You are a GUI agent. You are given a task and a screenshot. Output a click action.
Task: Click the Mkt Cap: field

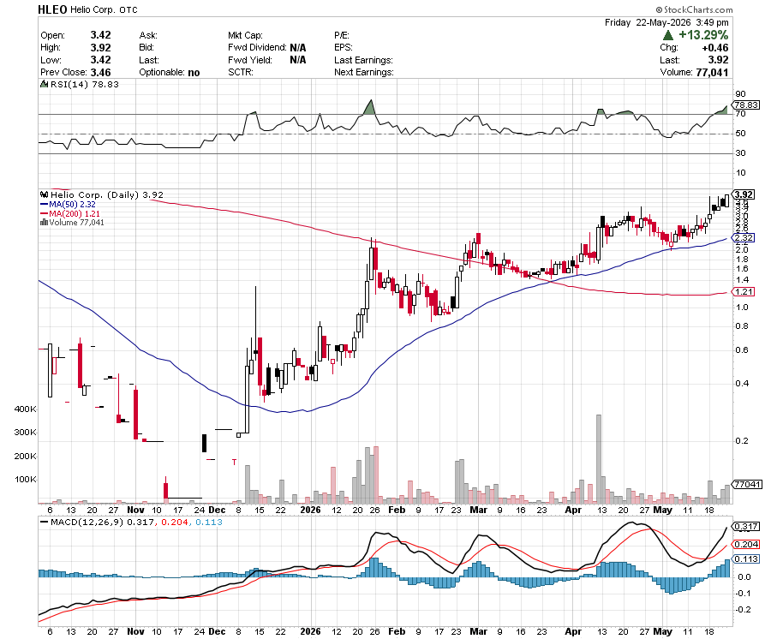pos(245,35)
